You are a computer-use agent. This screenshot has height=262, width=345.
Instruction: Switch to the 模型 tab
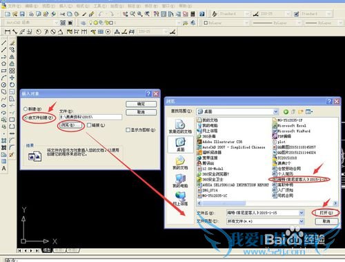pos(47,250)
